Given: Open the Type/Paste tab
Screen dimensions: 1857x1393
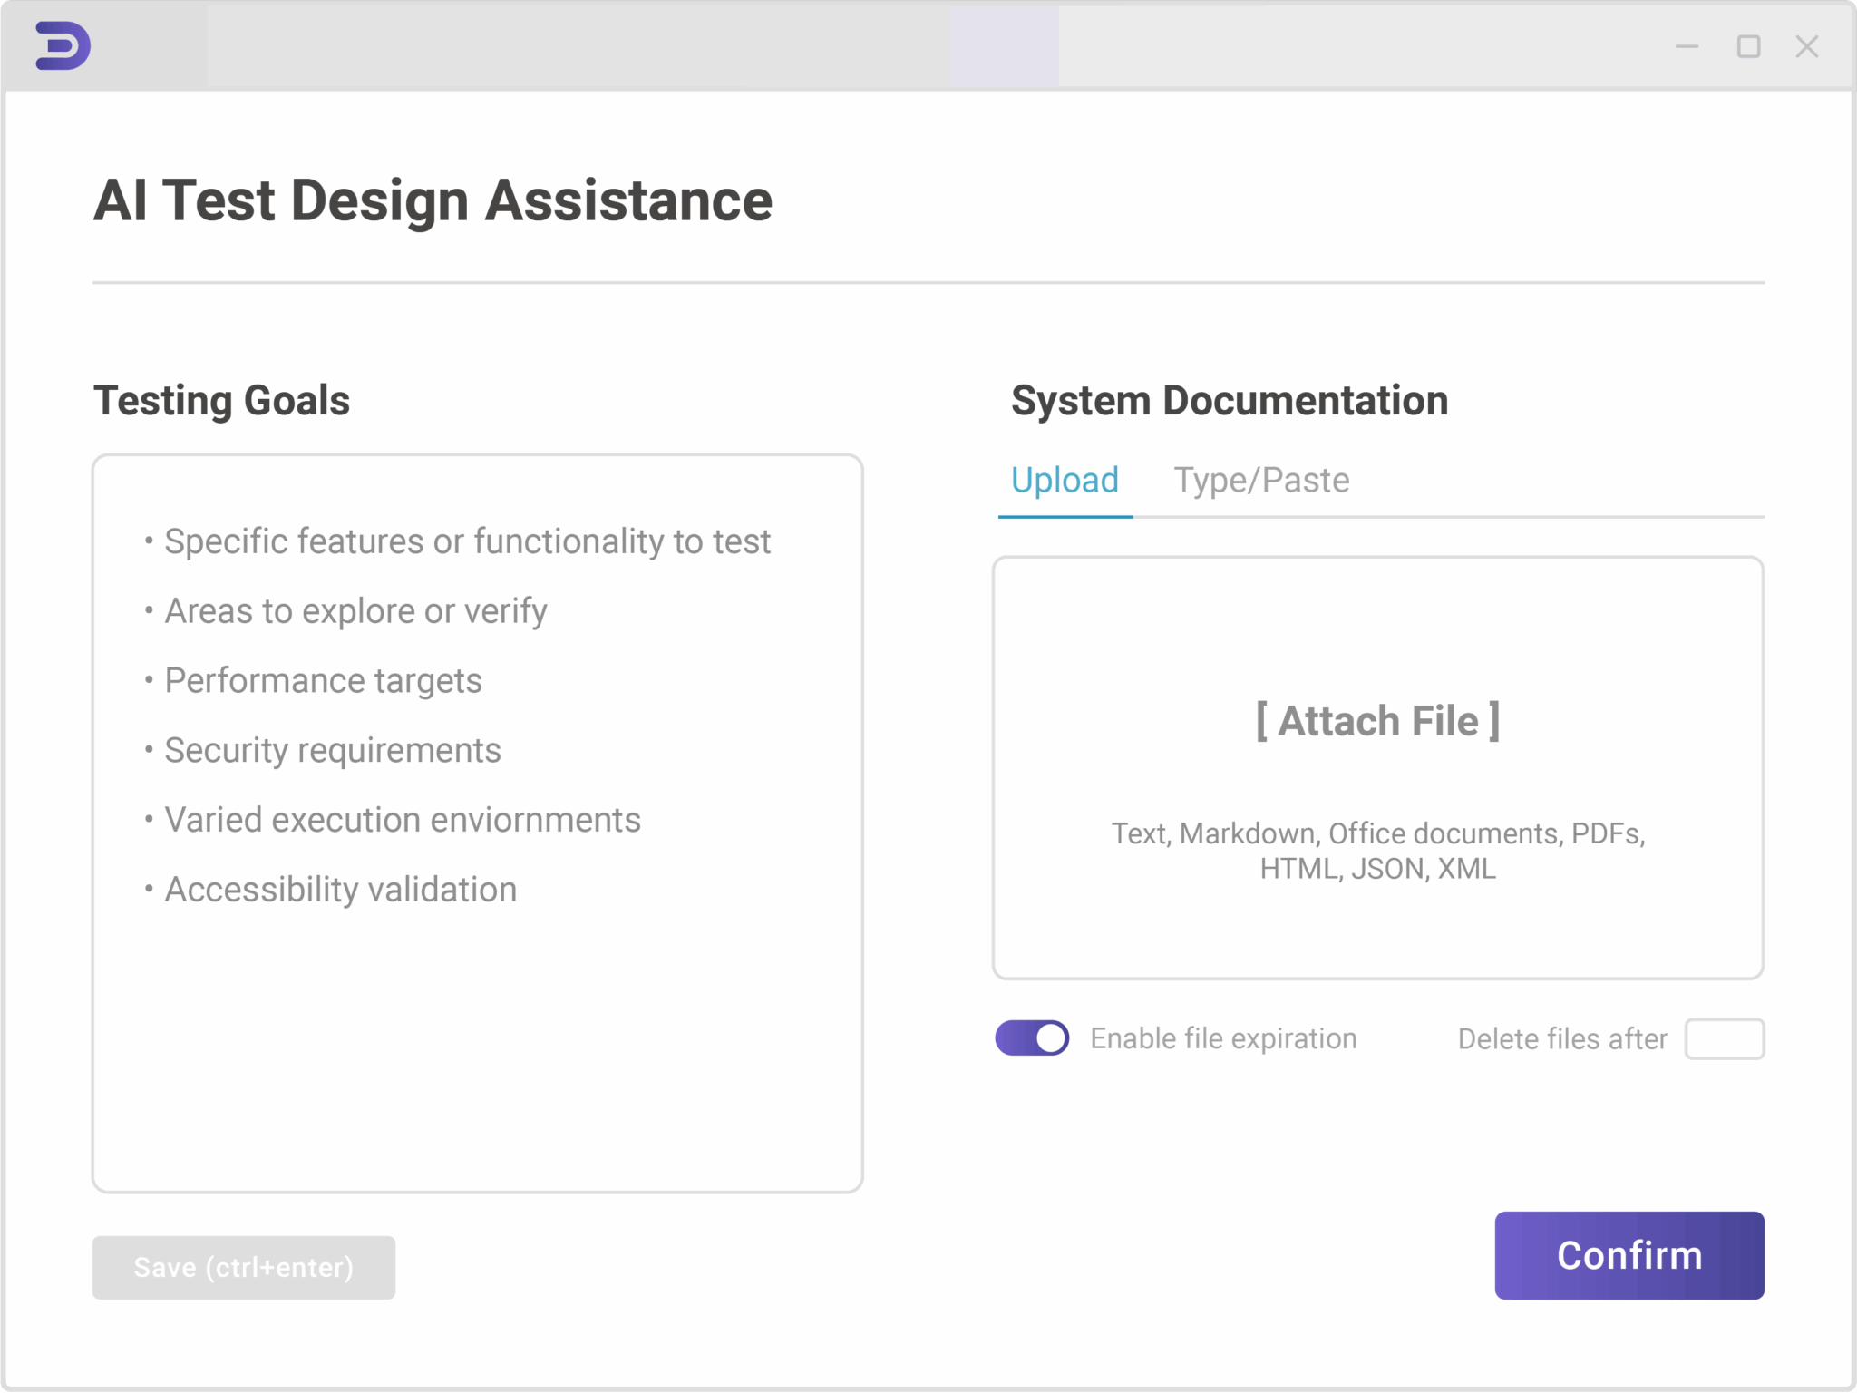Looking at the screenshot, I should 1261,481.
